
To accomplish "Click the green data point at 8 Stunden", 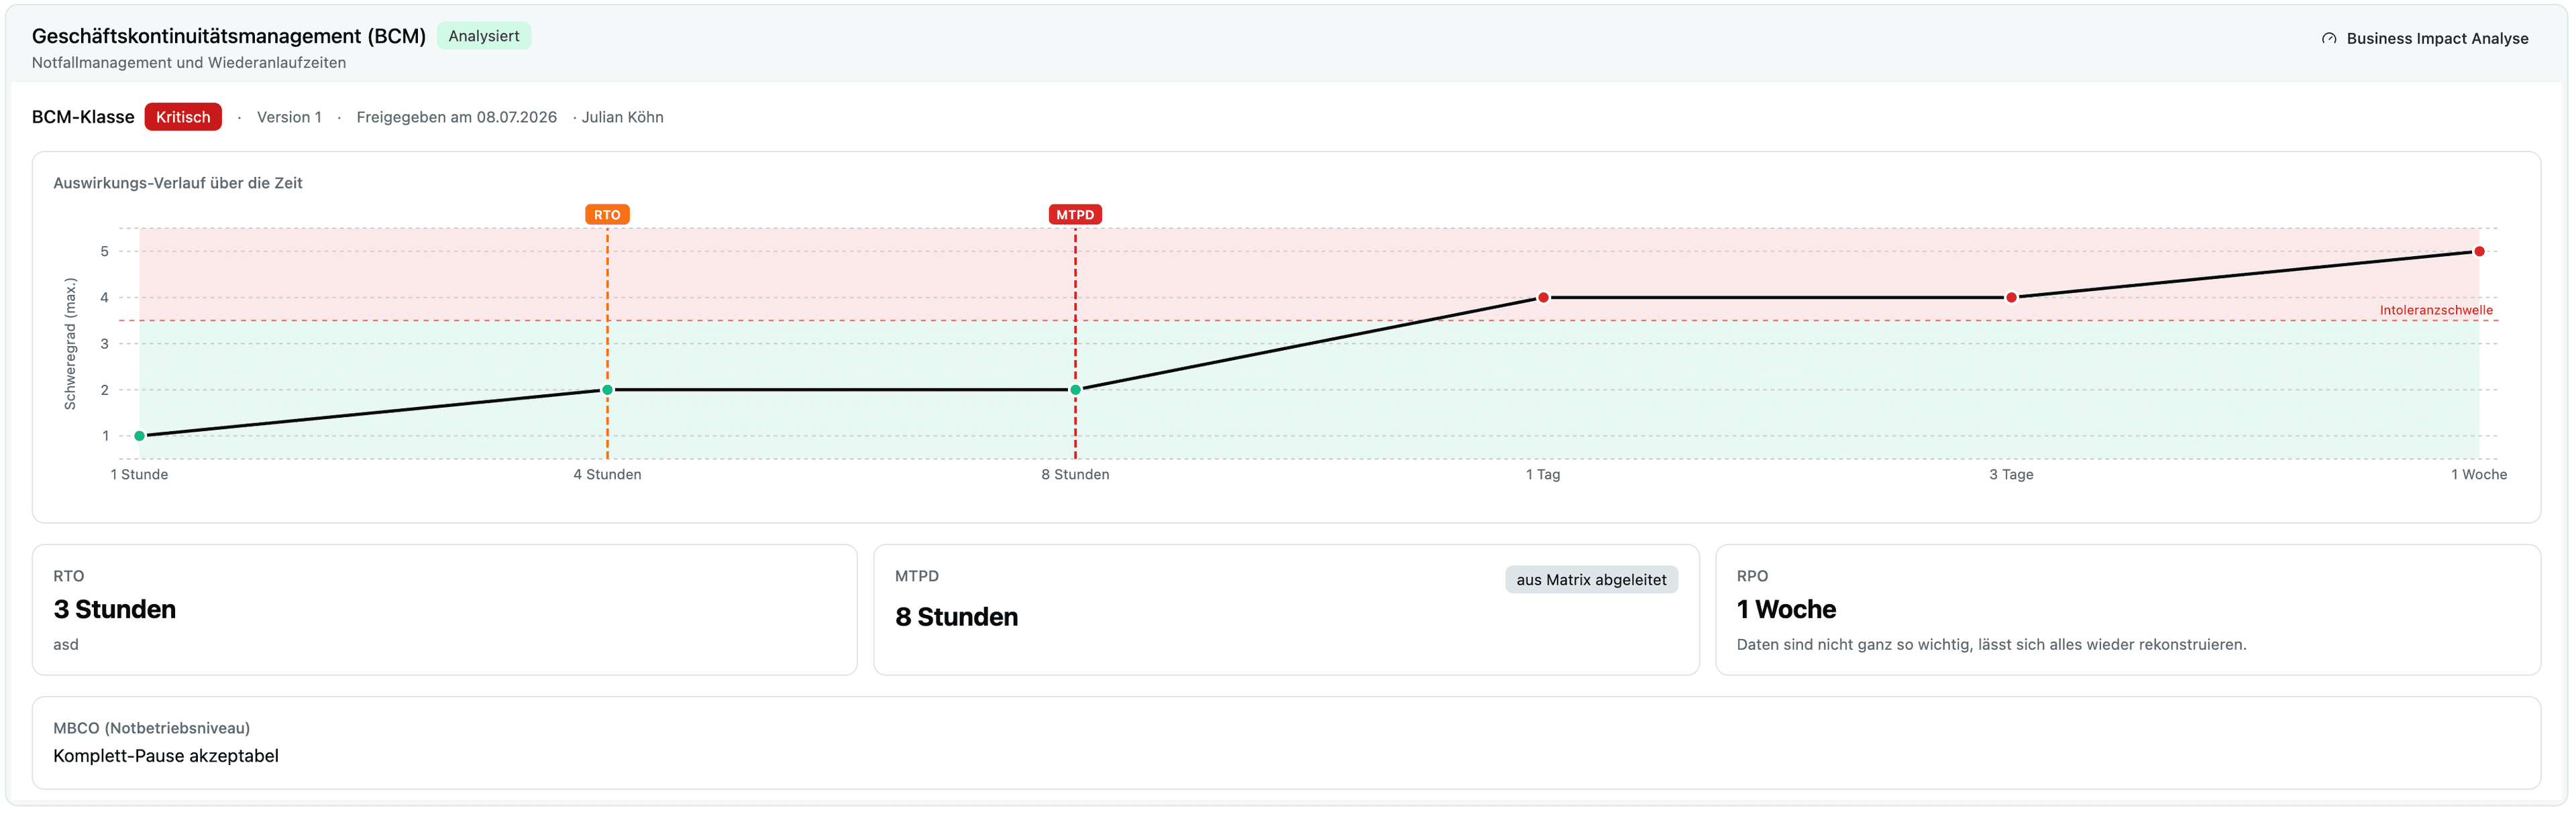I will pos(1075,390).
